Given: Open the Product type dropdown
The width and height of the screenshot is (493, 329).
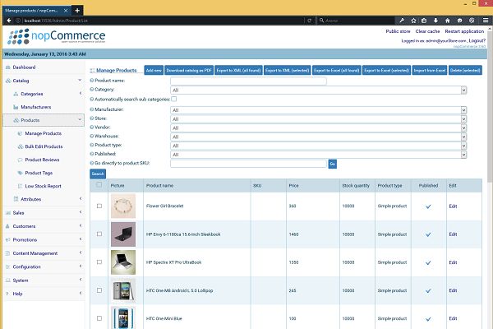Looking at the screenshot, I should tap(318, 145).
